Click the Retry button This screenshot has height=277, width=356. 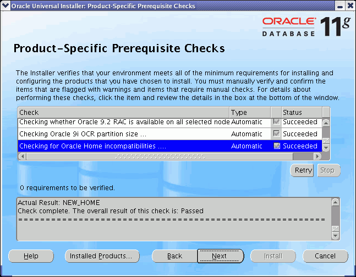303,170
